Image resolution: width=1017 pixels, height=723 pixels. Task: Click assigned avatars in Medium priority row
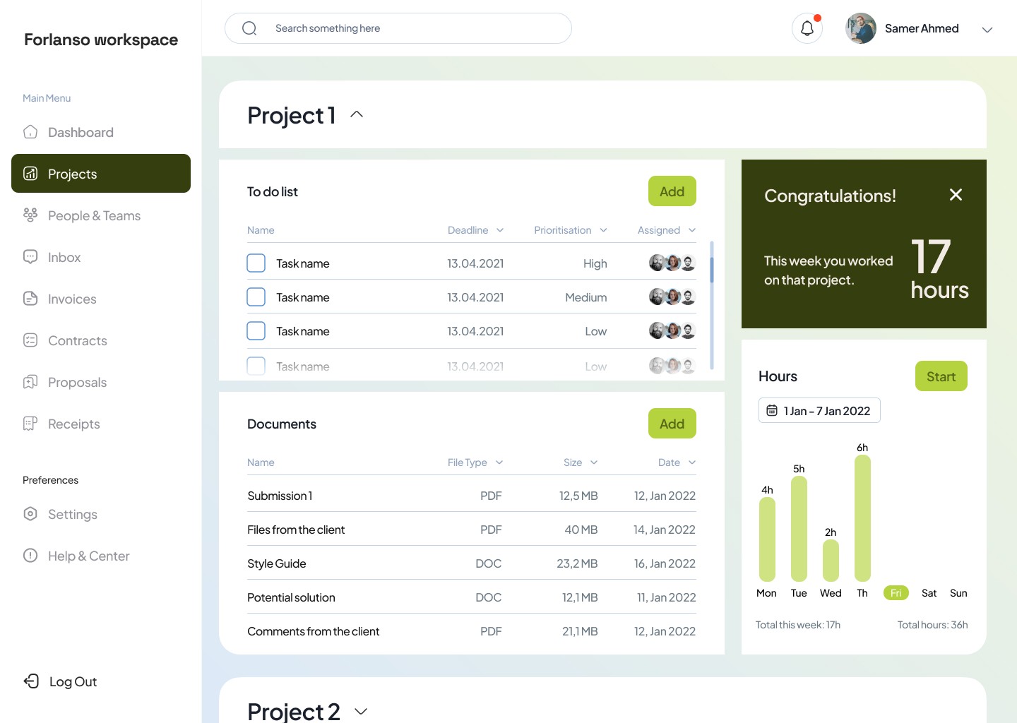pos(672,297)
